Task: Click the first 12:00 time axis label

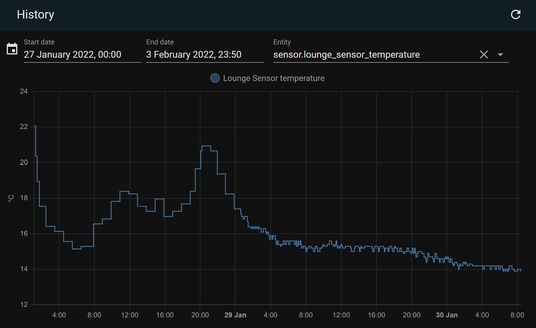Action: pyautogui.click(x=129, y=315)
